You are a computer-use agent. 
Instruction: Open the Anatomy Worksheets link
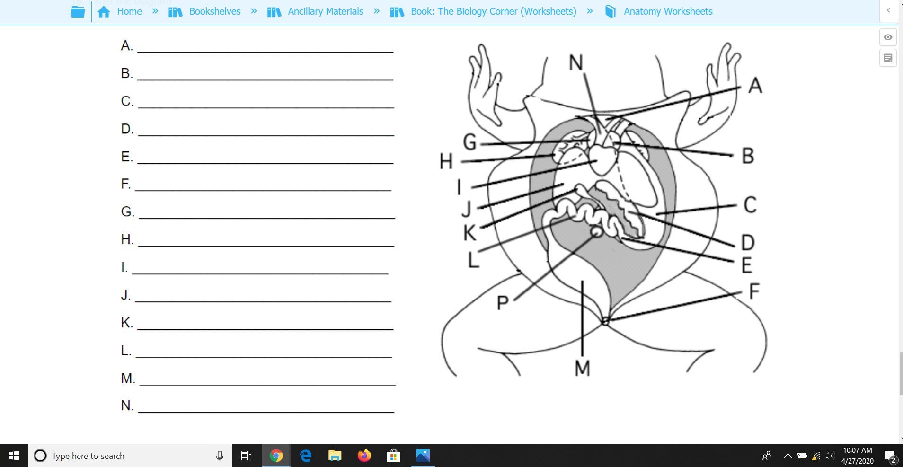[x=668, y=11]
